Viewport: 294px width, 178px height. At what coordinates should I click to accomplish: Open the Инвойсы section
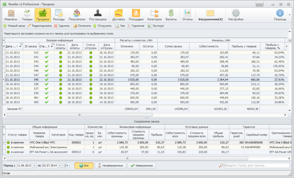pos(11,15)
